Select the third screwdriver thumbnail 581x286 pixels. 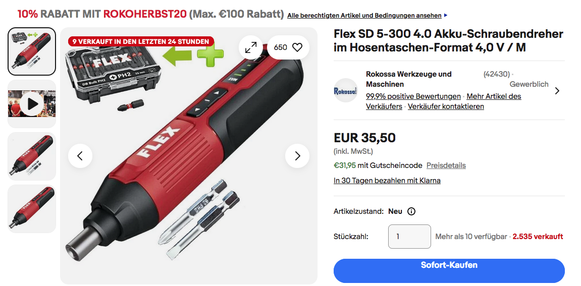(x=32, y=156)
